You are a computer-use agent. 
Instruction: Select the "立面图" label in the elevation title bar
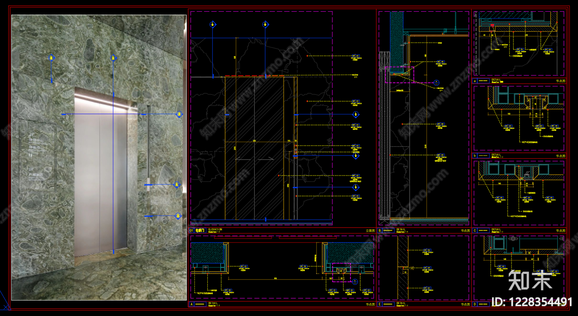point(370,231)
